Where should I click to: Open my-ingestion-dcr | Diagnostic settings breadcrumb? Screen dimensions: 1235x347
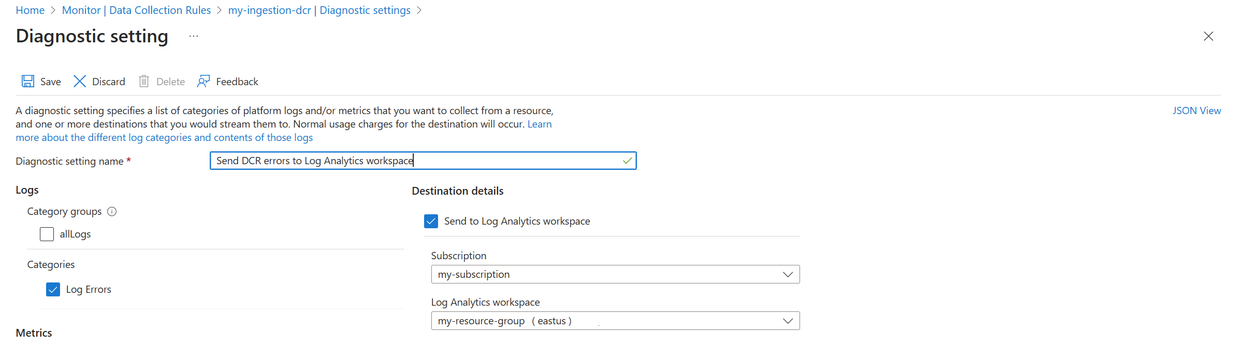click(x=319, y=10)
